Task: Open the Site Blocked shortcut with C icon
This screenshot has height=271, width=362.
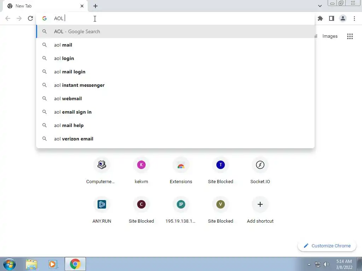Action: (x=141, y=210)
